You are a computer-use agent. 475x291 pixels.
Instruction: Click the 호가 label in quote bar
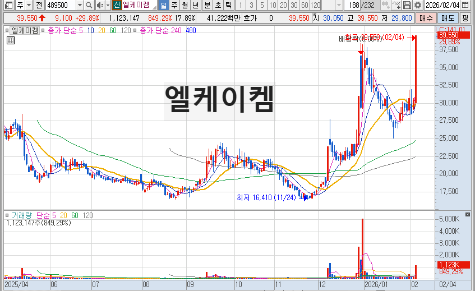pos(250,18)
